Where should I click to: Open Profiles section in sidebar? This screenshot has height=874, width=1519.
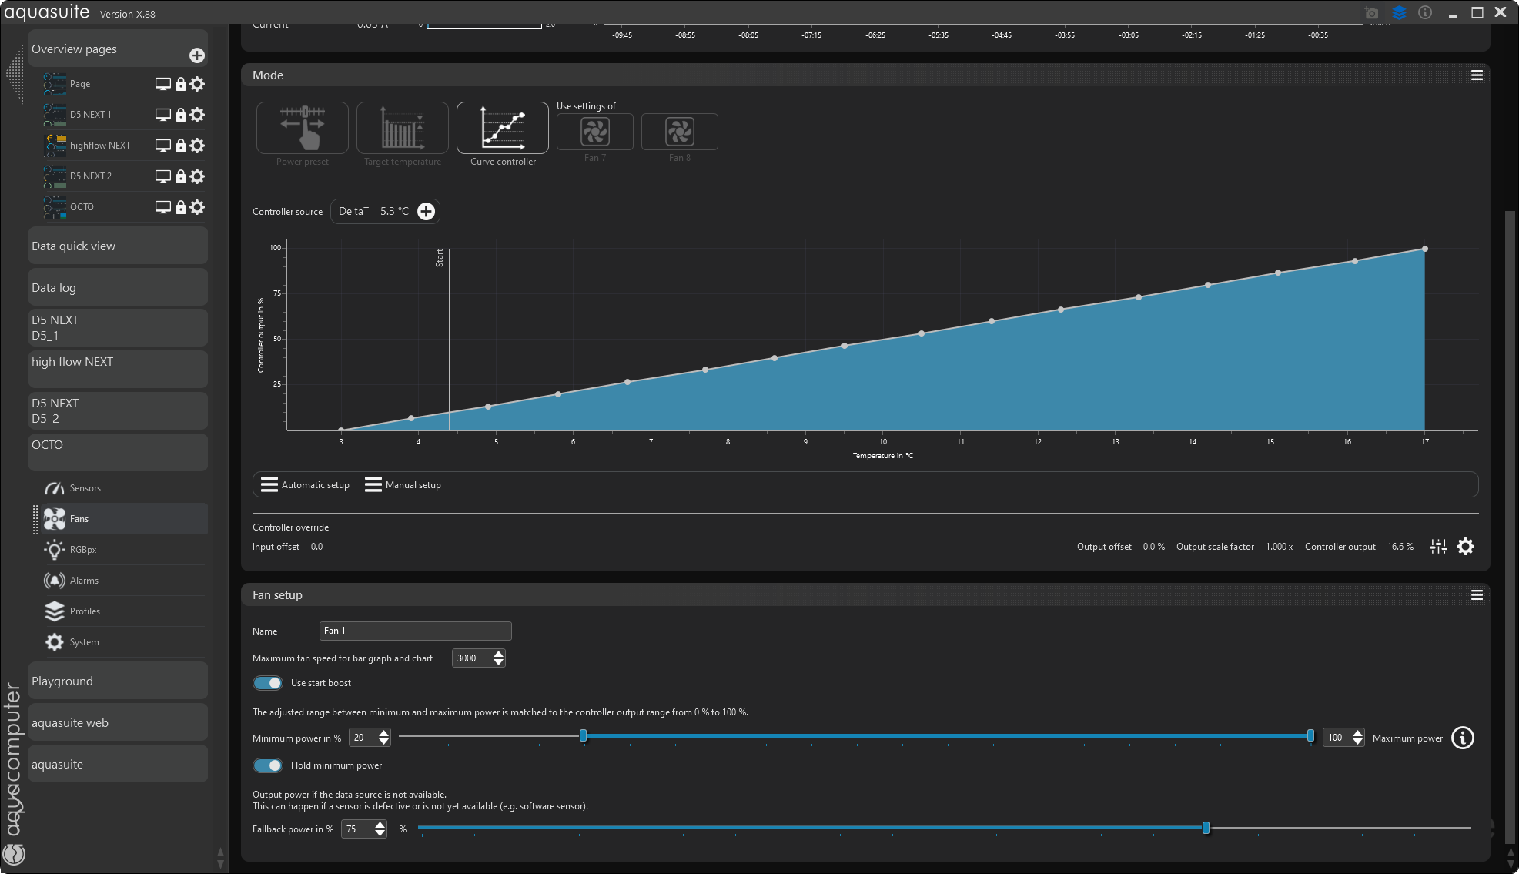click(x=125, y=611)
